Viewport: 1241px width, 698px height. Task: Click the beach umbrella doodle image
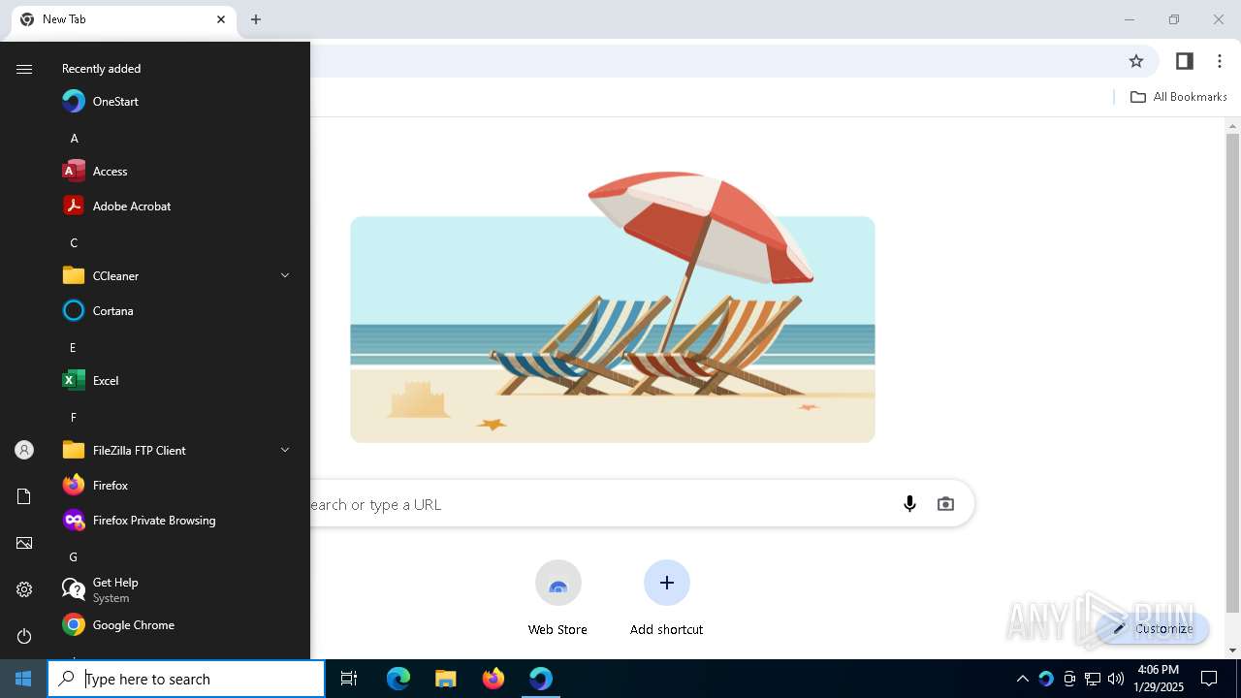coord(613,306)
